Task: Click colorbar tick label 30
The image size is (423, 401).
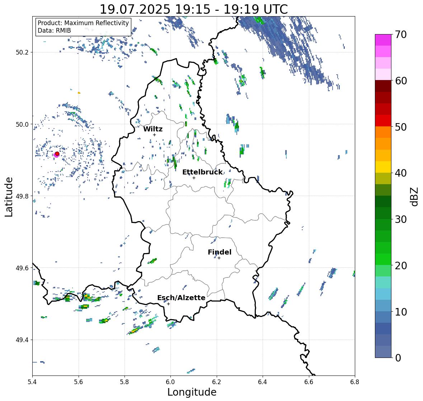Action: 401,219
